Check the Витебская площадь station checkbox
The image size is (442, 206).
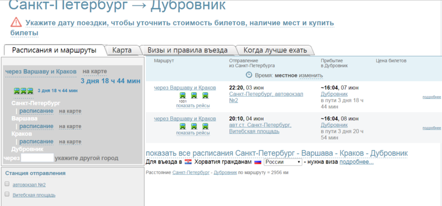pyautogui.click(x=7, y=194)
